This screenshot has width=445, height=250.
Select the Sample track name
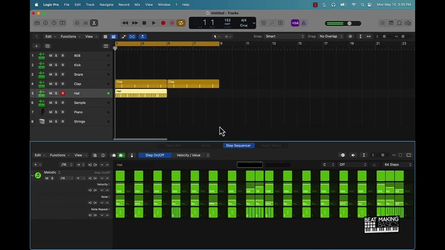[x=80, y=103]
